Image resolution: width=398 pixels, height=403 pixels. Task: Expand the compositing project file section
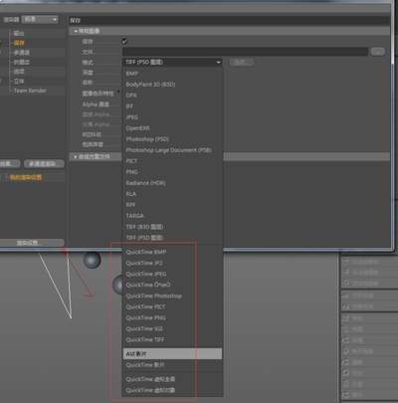tap(92, 156)
